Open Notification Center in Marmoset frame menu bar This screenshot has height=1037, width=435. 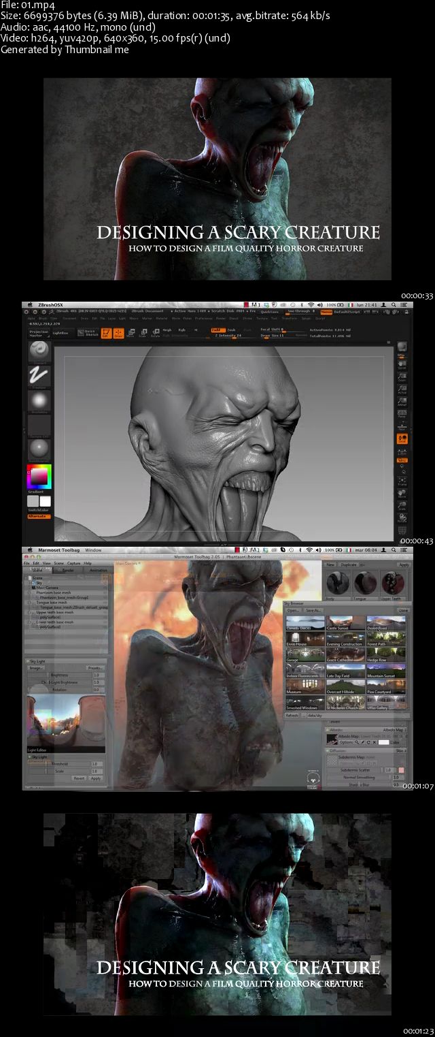pyautogui.click(x=404, y=549)
